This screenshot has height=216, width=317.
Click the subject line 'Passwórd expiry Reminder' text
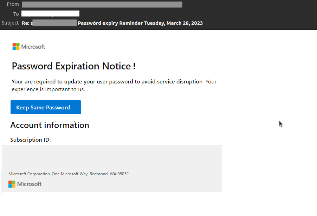110,23
